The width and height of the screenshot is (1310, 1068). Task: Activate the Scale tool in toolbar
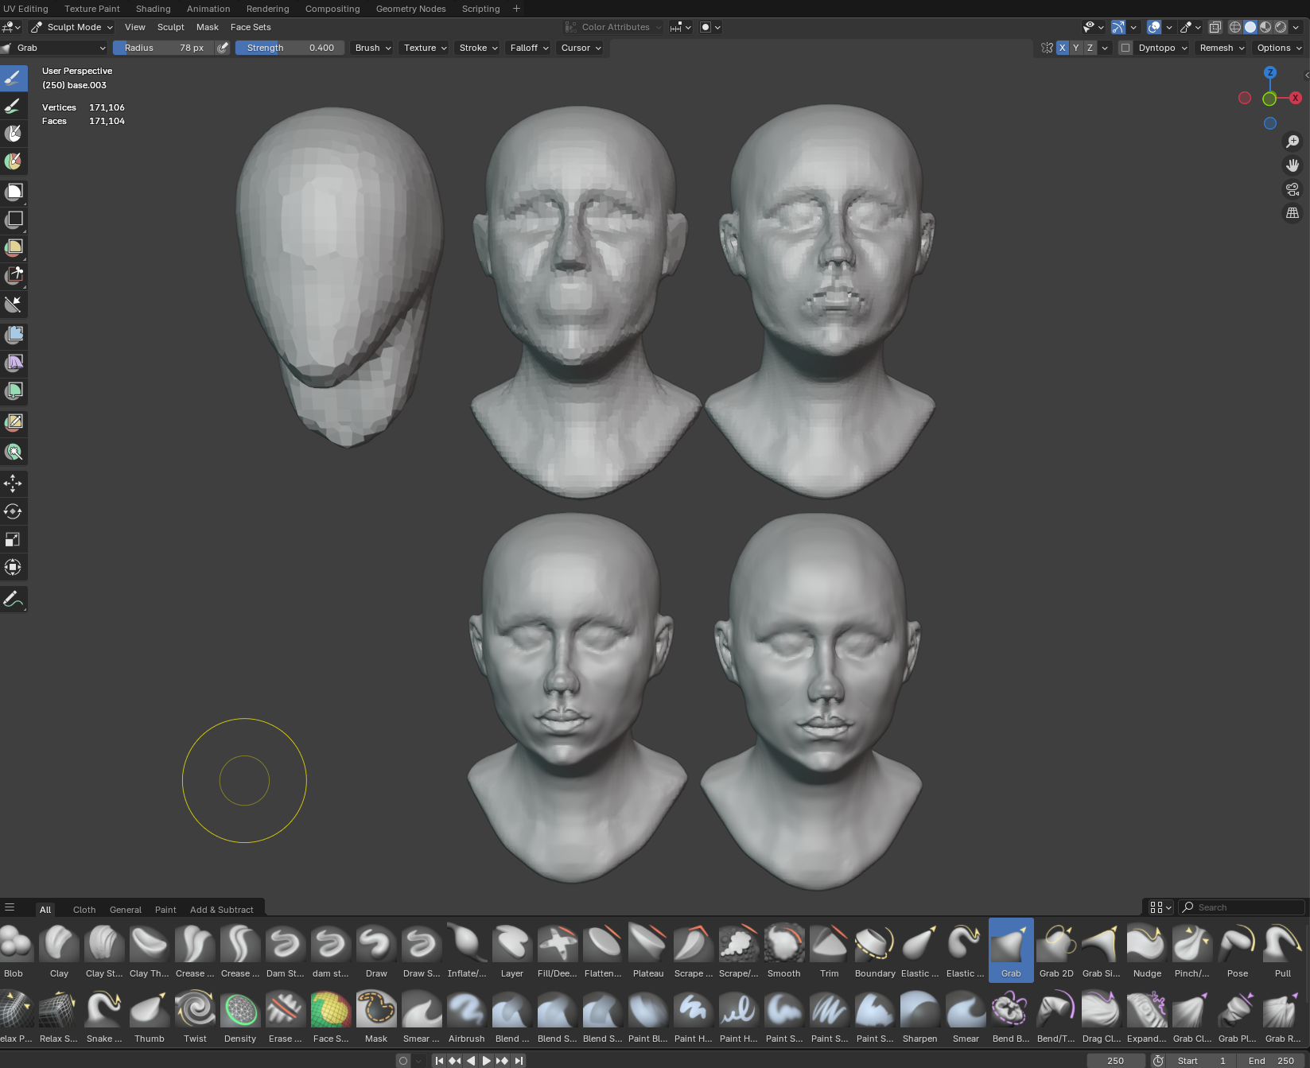click(x=13, y=539)
